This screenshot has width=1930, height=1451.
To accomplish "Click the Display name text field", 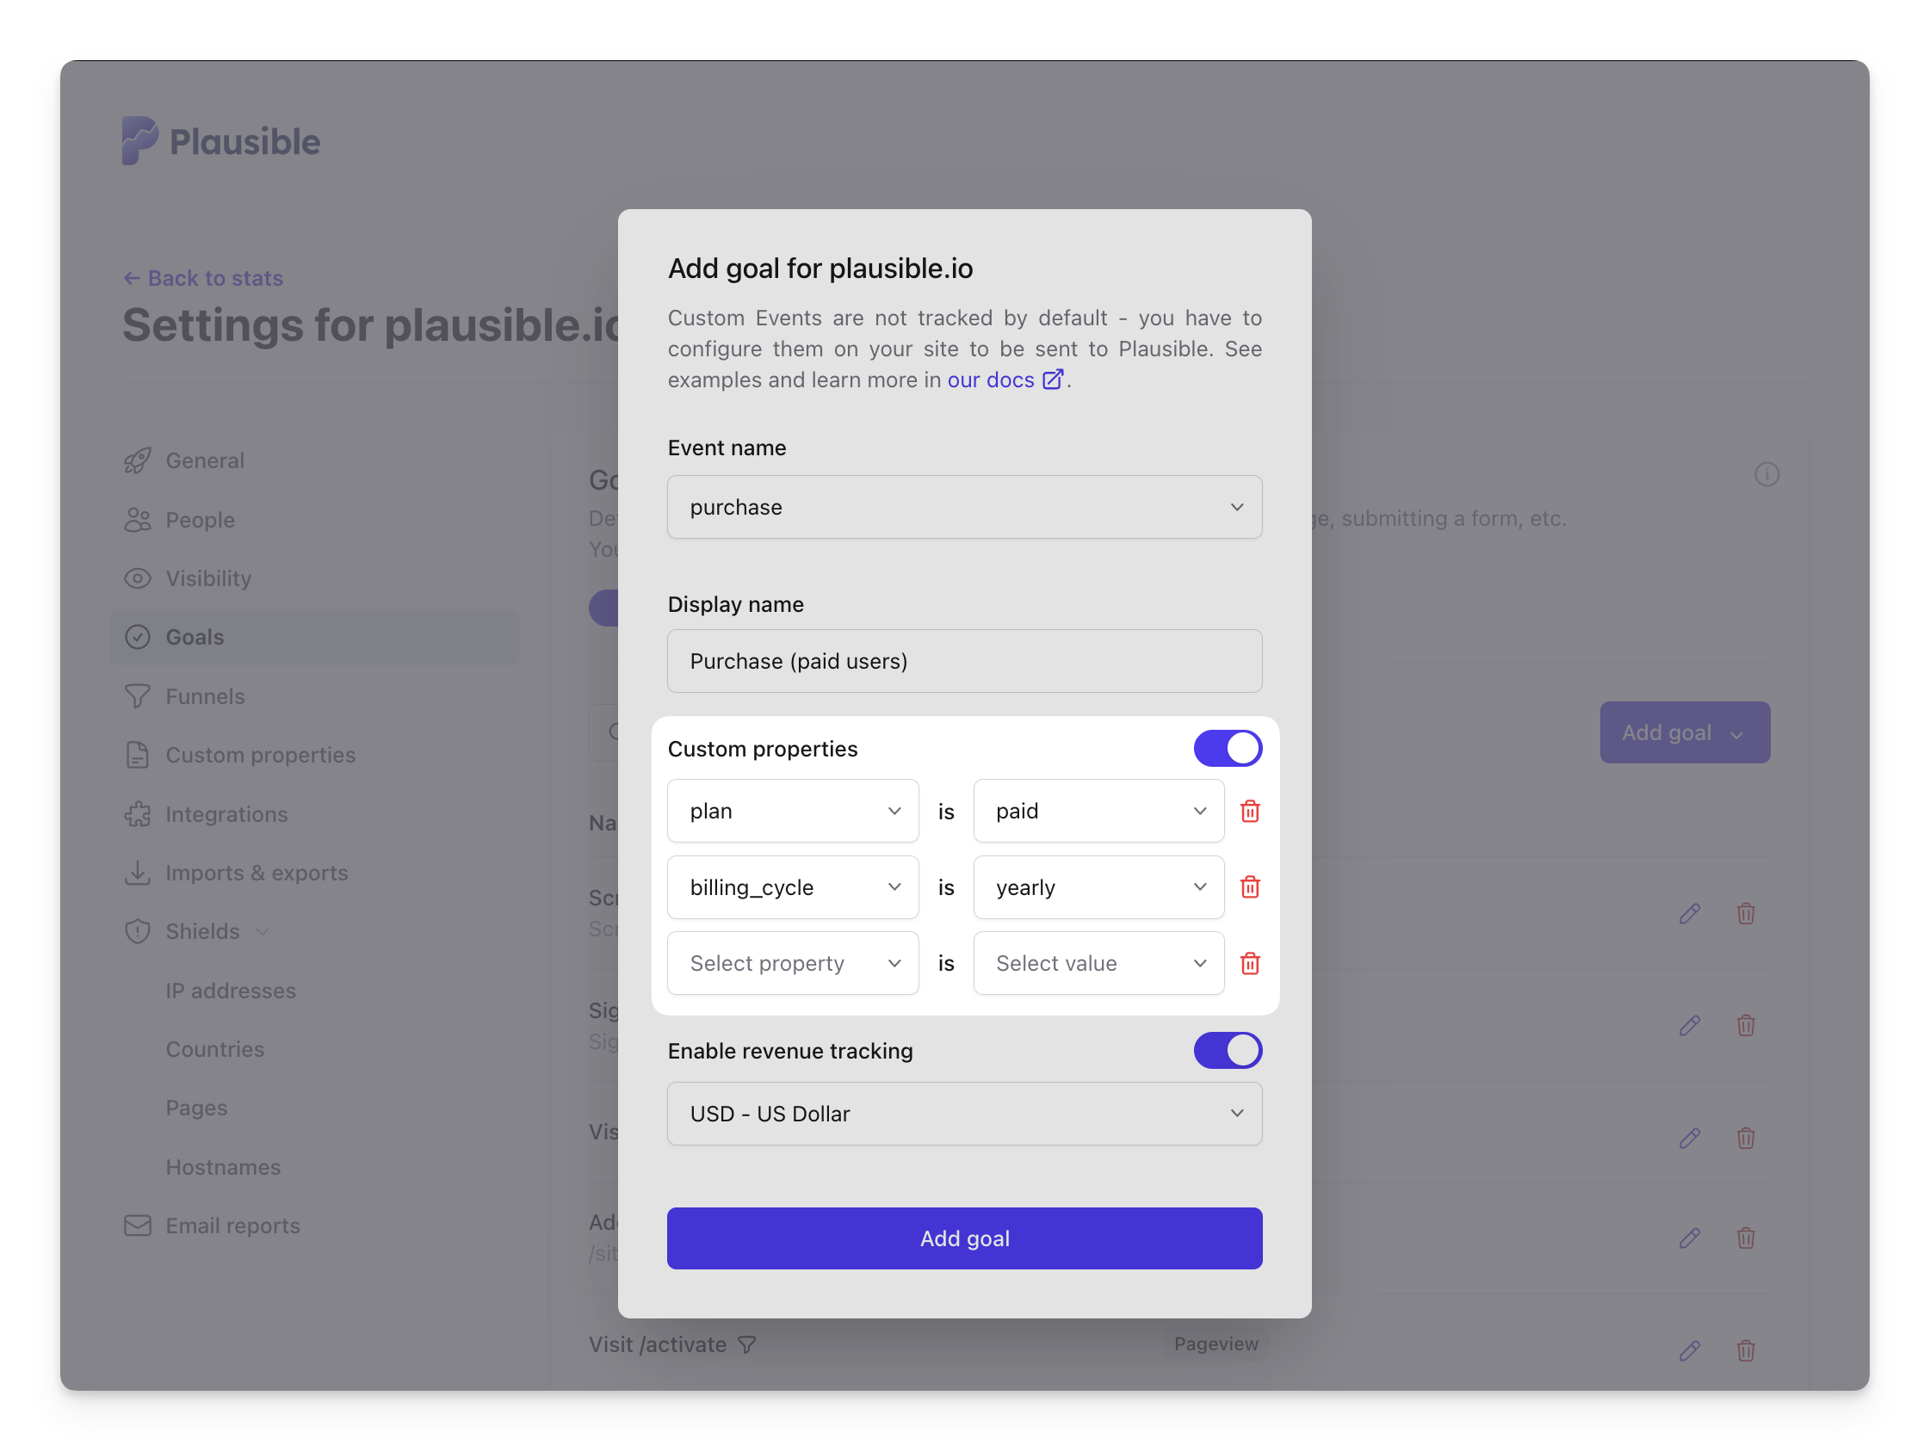I will pyautogui.click(x=964, y=661).
